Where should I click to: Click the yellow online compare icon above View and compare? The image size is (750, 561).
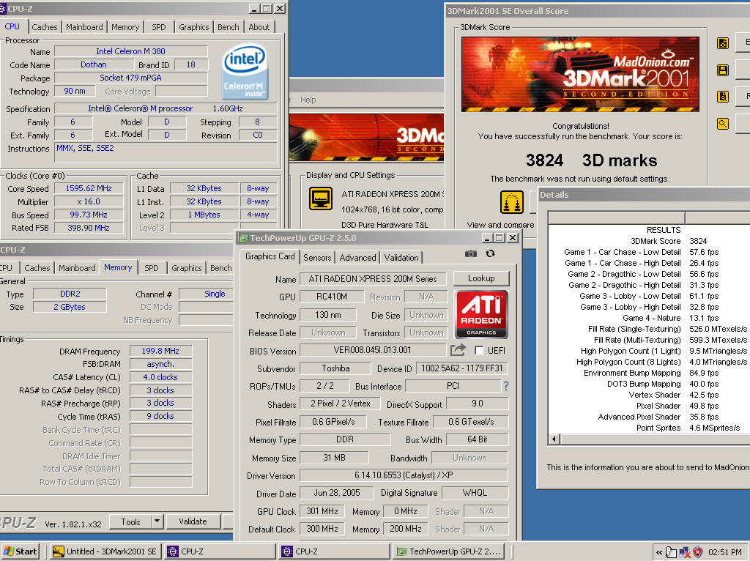(x=512, y=202)
